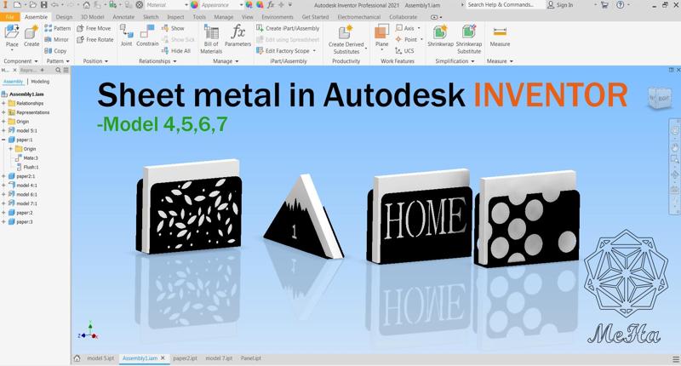Expand the Relationships tree folder
681x366 pixels.
(3, 103)
